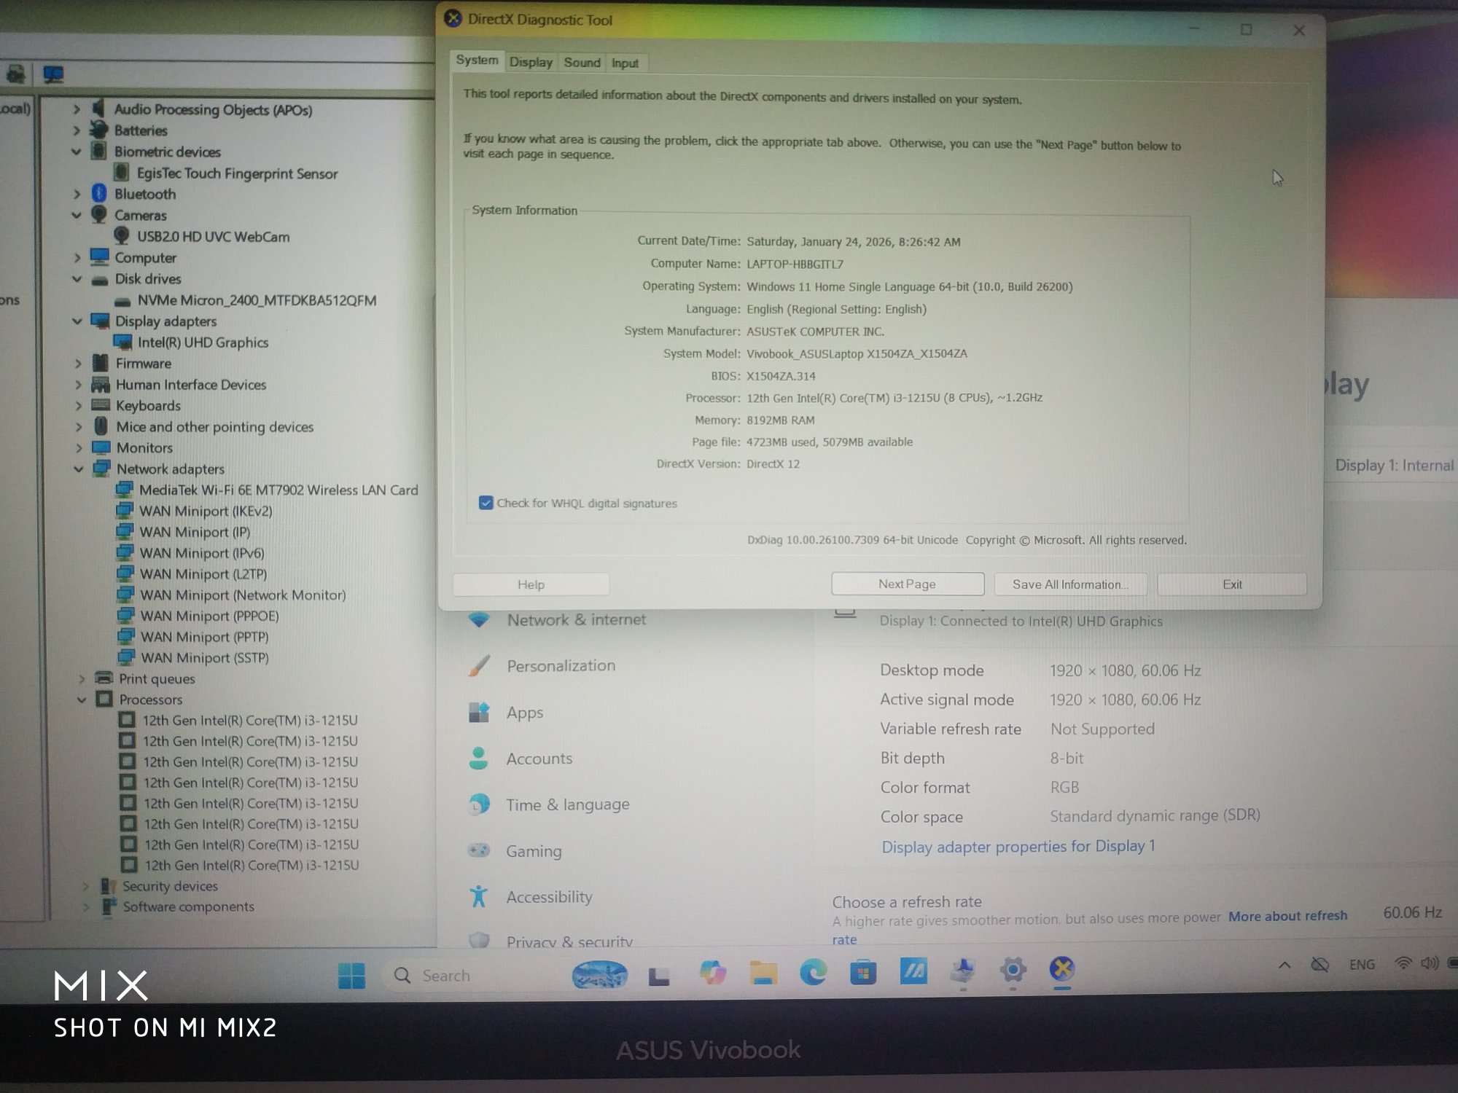The width and height of the screenshot is (1458, 1093).
Task: Switch to the Display tab in DxDiag
Action: point(531,63)
